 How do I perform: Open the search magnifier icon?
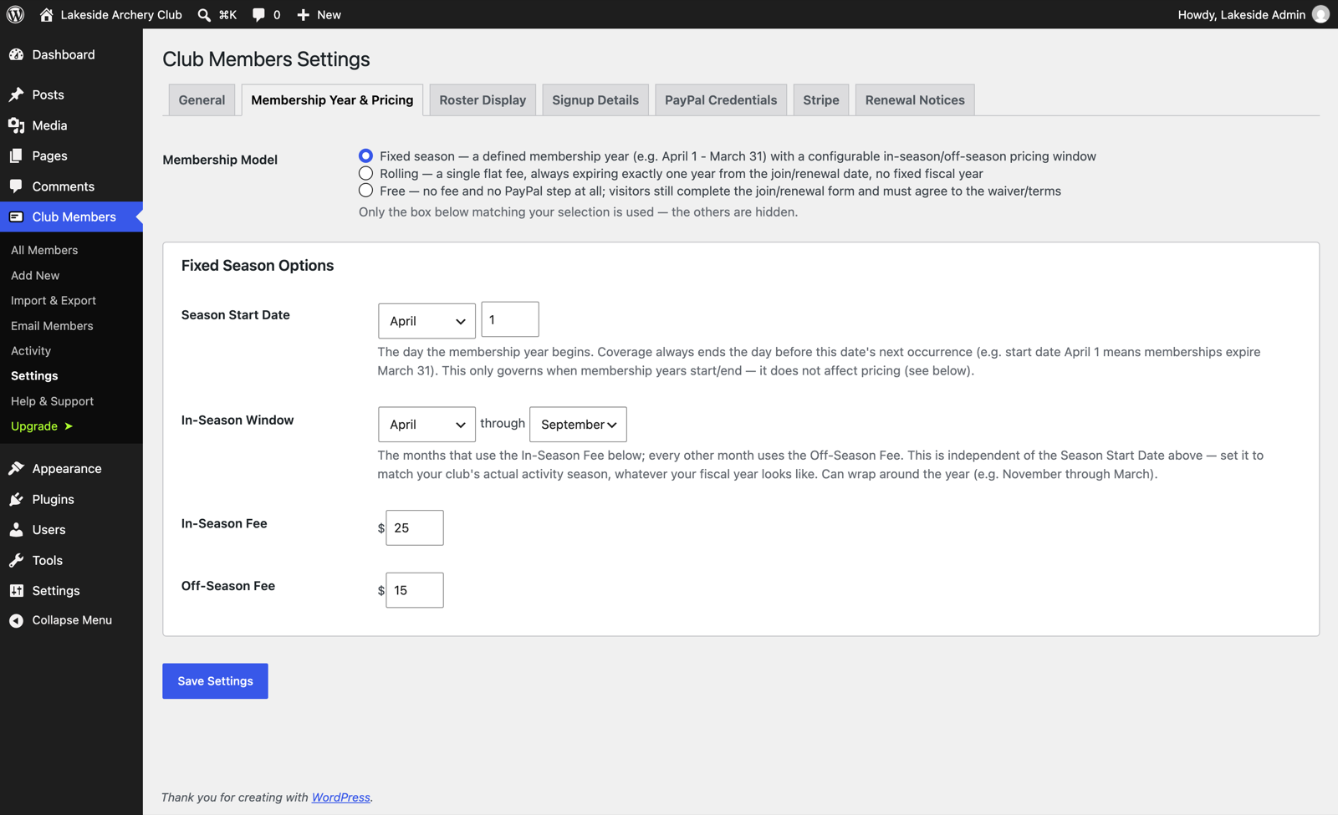pos(204,15)
